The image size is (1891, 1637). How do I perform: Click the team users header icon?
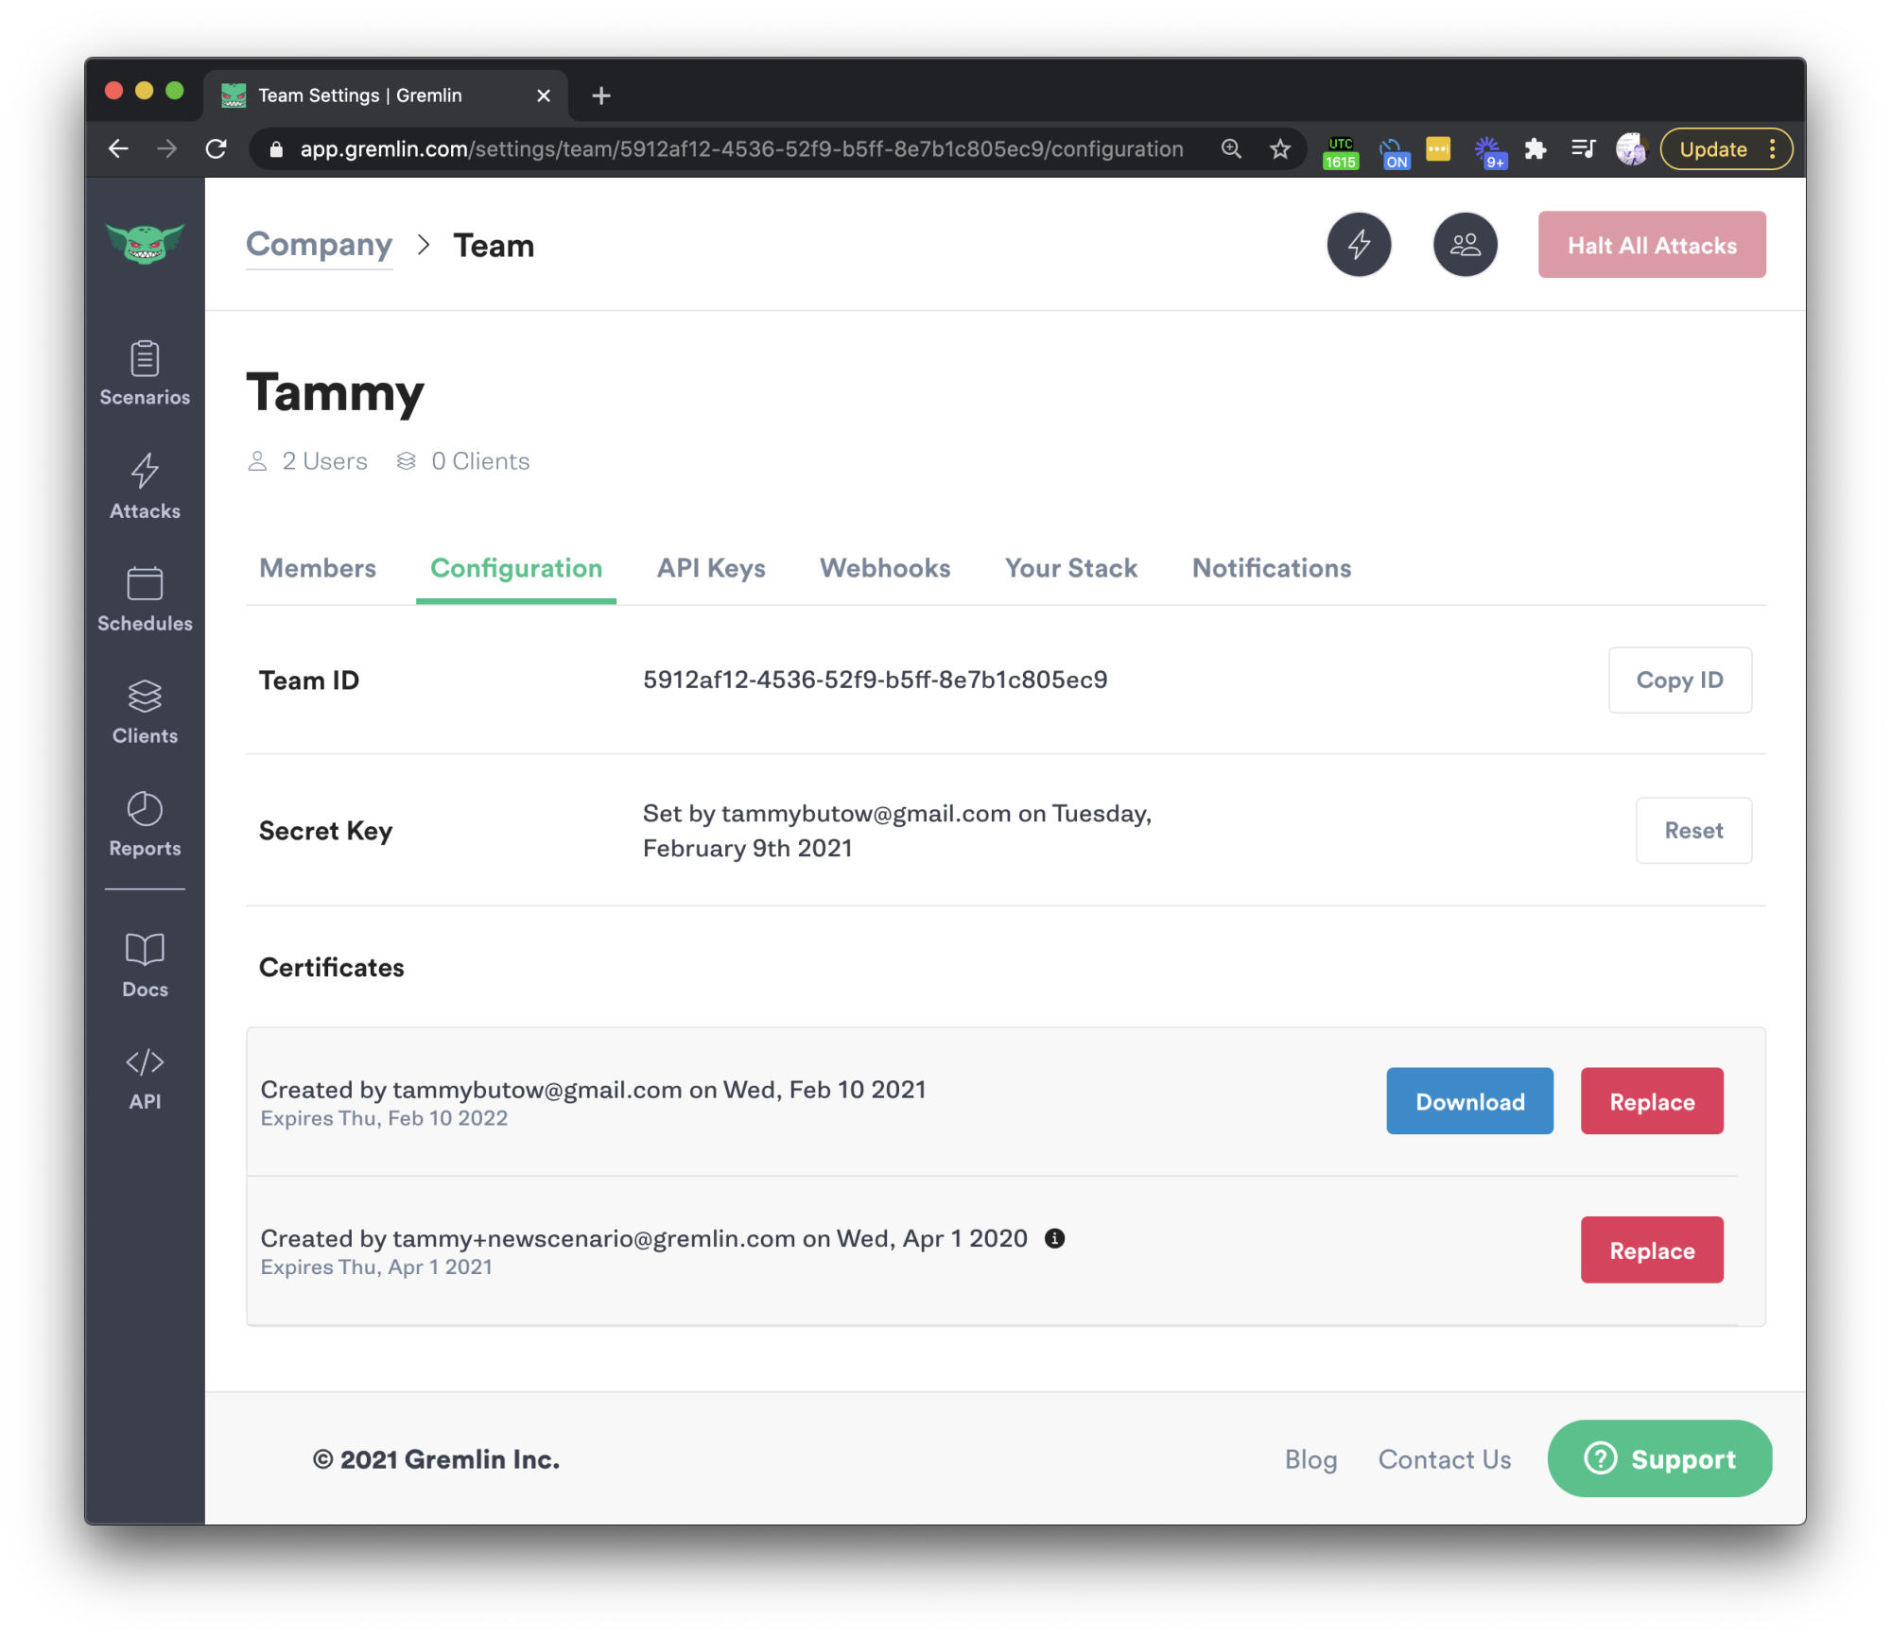[x=1465, y=245]
